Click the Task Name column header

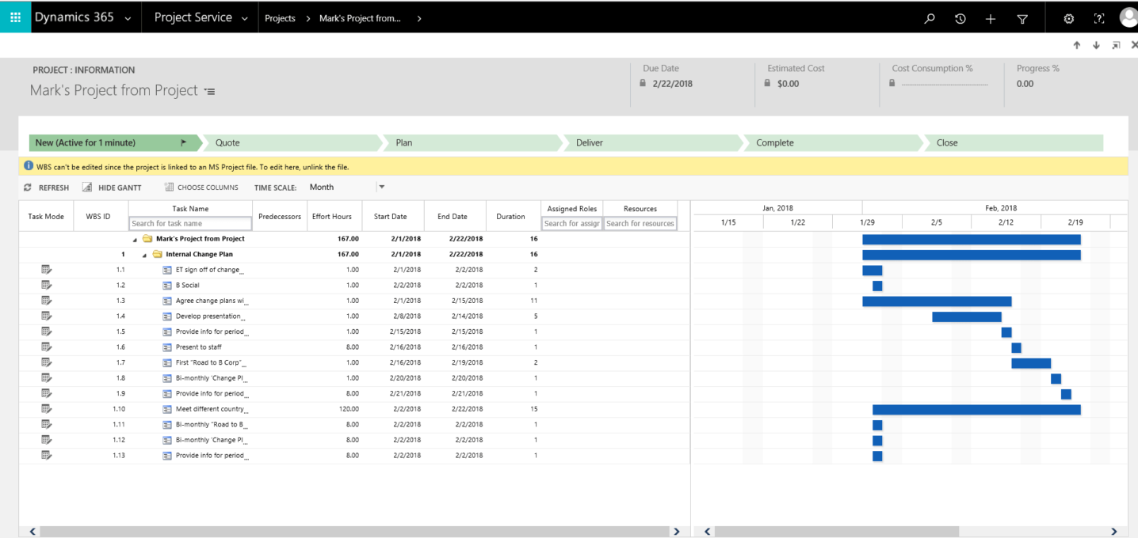click(x=190, y=209)
